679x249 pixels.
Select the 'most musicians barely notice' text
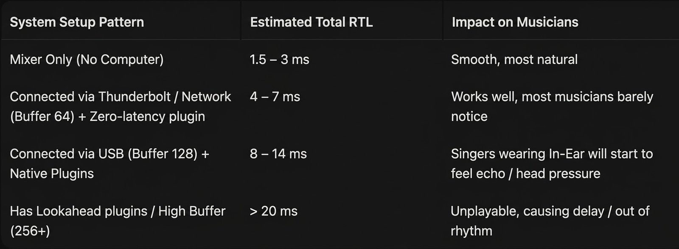[x=552, y=106]
